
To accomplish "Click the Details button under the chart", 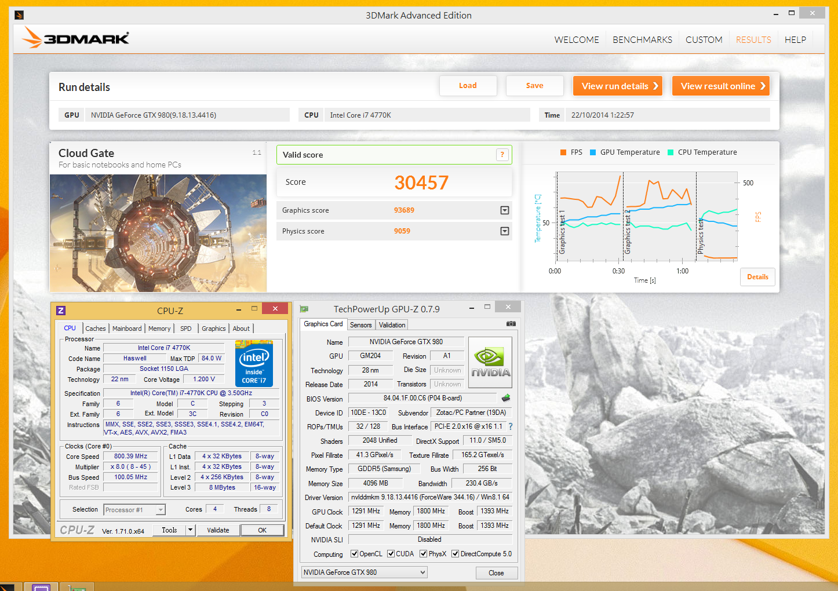I will (x=757, y=277).
